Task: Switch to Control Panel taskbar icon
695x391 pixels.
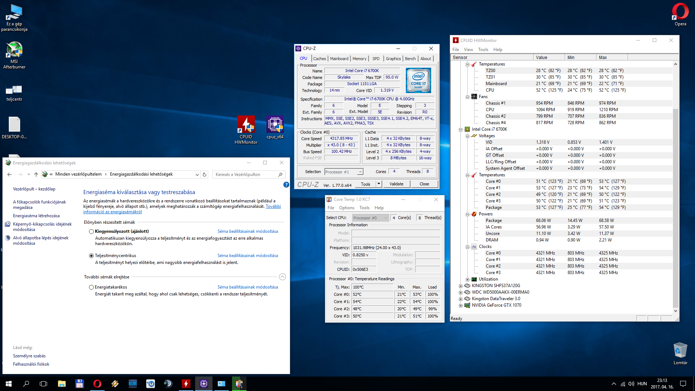Action: (221, 383)
